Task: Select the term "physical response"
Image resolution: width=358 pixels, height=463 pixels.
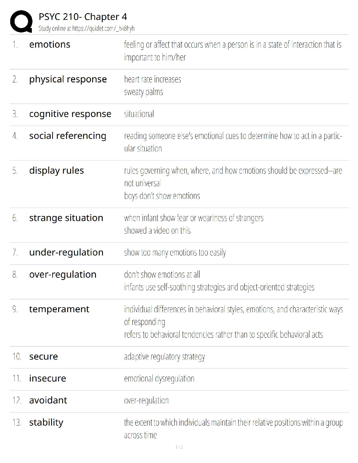Action: (68, 79)
